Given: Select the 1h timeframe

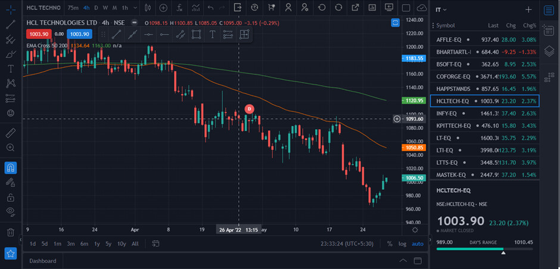Looking at the screenshot, I should point(125,8).
